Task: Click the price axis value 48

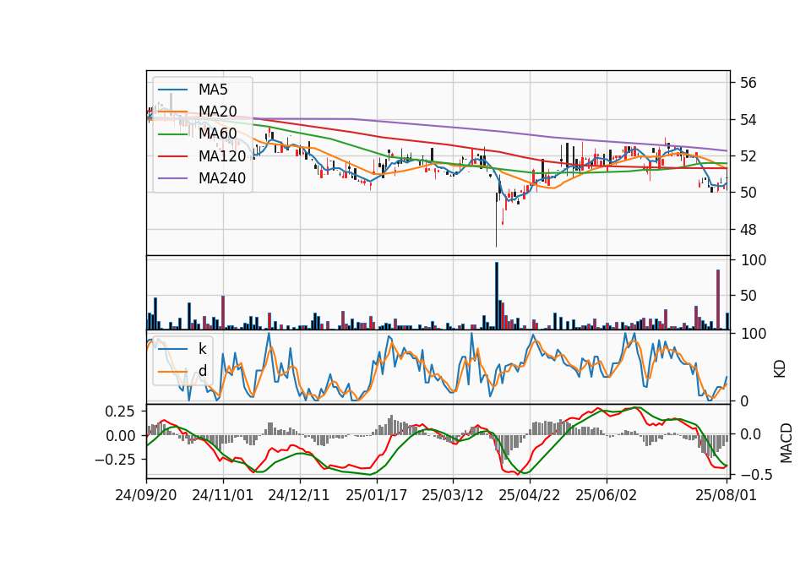Action: pos(748,229)
